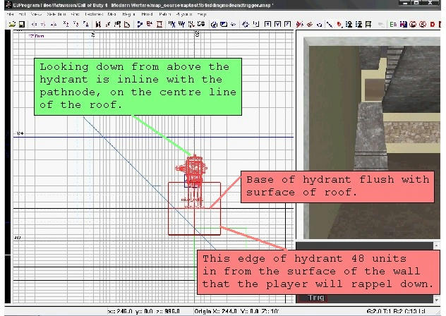
Task: Click the Save floppy disk icon
Action: pyautogui.click(x=22, y=24)
